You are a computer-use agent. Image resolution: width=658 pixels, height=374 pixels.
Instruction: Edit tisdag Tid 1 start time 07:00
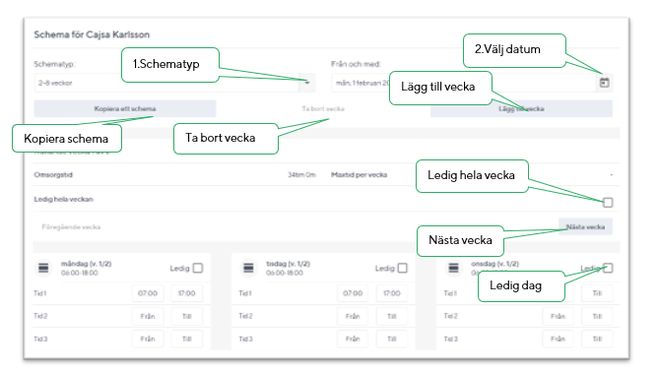tap(353, 293)
